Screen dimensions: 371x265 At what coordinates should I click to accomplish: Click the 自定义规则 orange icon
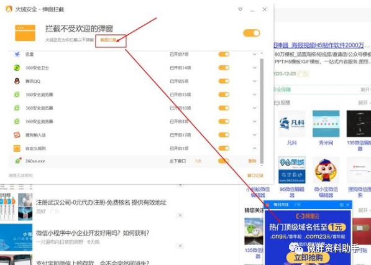click(x=17, y=148)
